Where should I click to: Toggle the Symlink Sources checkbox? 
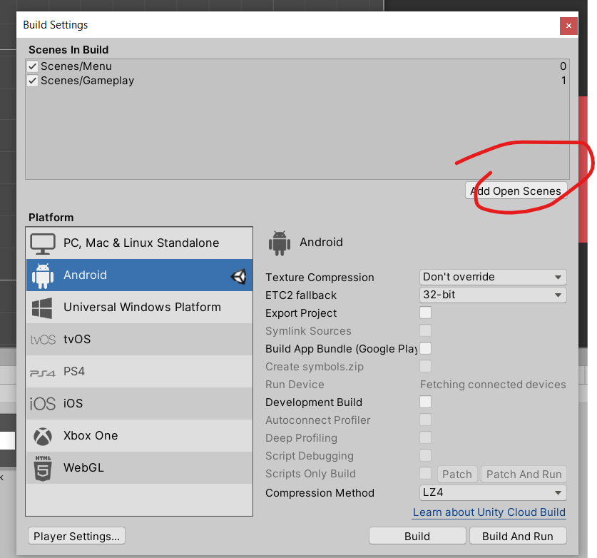click(425, 330)
